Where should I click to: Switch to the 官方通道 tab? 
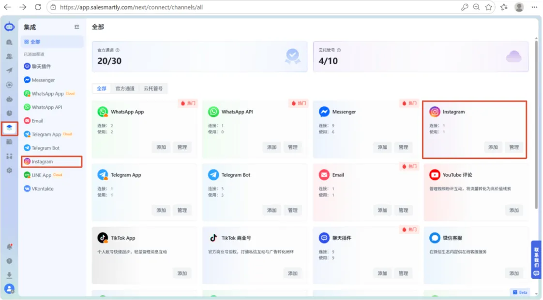[x=125, y=88]
